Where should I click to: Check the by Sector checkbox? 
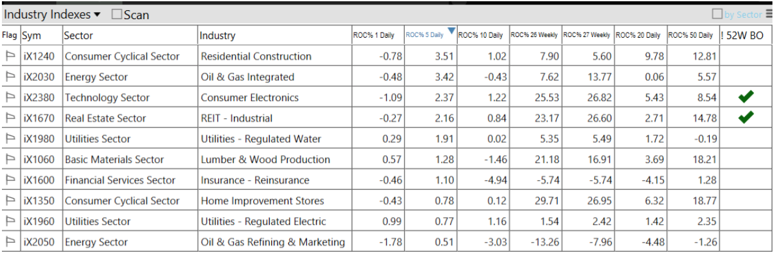point(717,14)
